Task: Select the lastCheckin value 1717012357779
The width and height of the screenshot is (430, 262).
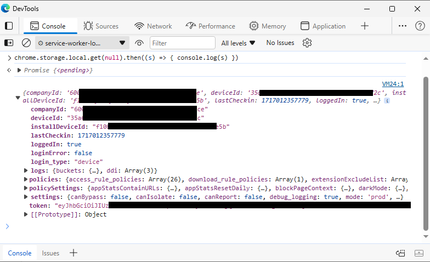Action: pyautogui.click(x=101, y=135)
